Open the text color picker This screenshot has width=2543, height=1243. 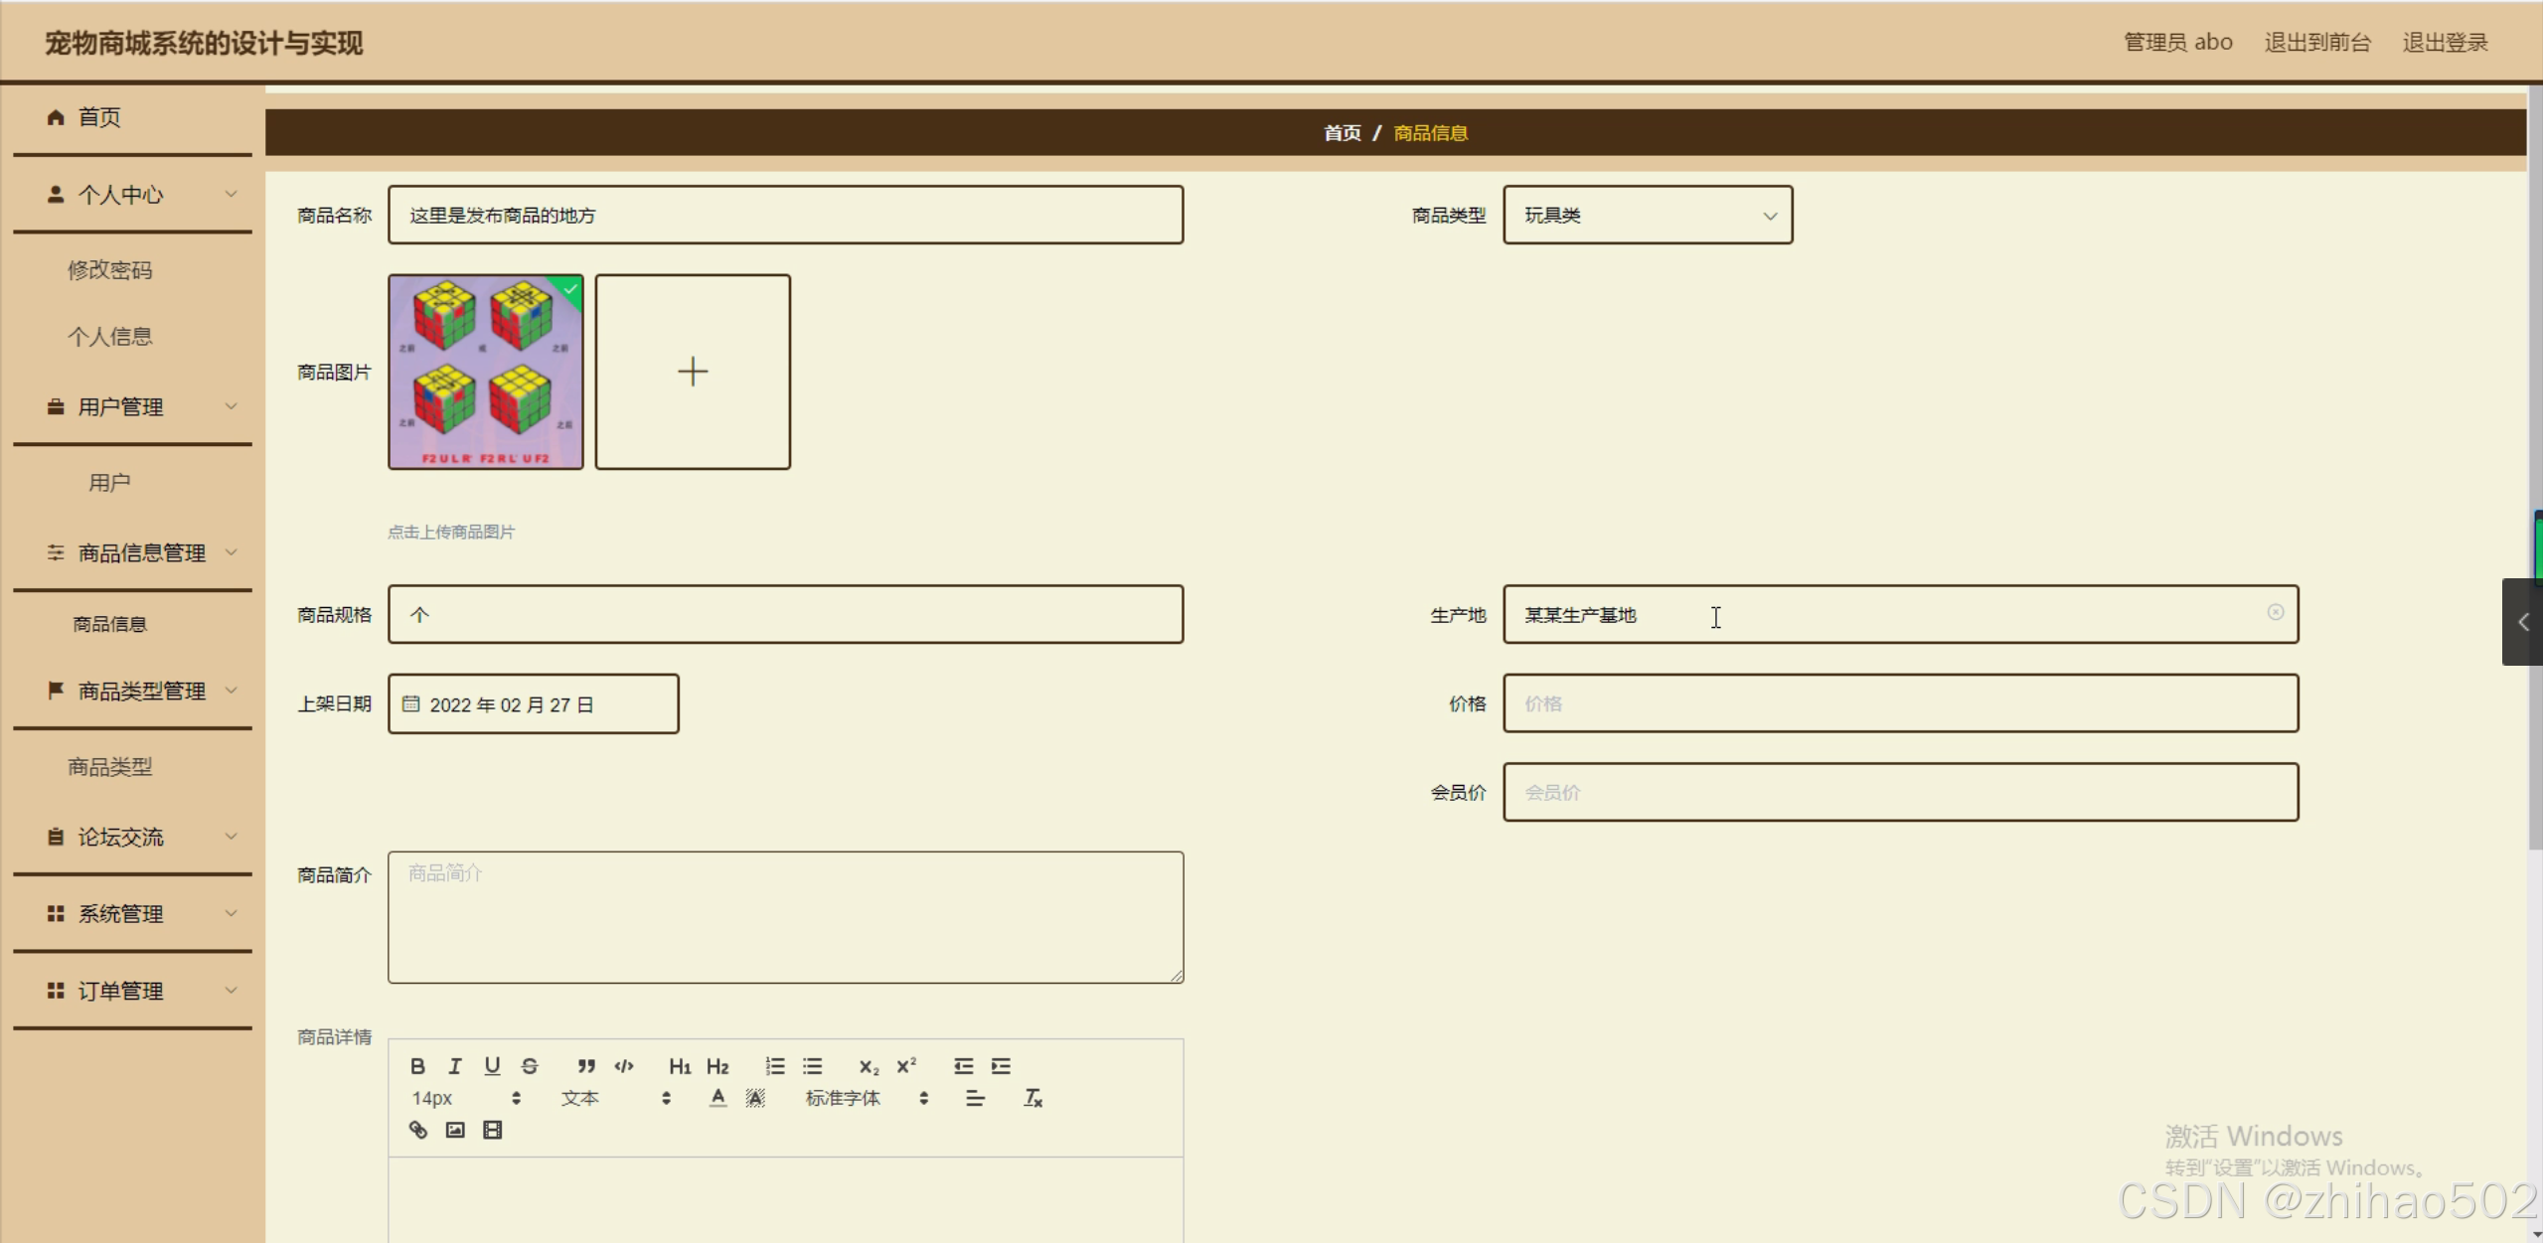pyautogui.click(x=717, y=1098)
